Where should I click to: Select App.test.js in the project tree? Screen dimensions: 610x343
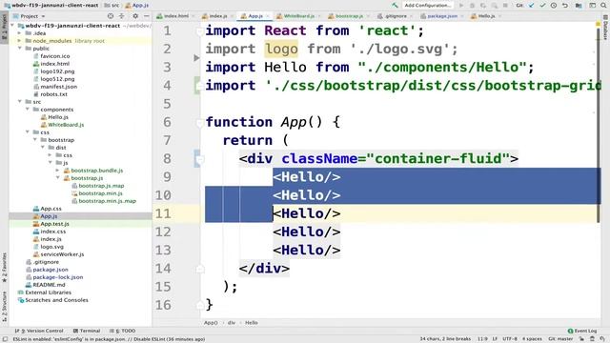[54, 224]
